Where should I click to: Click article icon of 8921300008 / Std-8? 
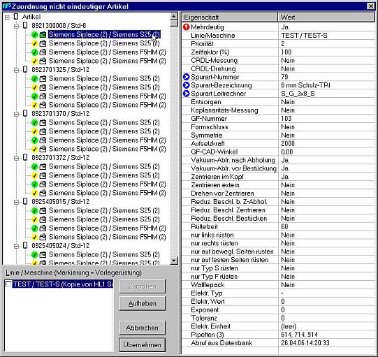(25, 26)
